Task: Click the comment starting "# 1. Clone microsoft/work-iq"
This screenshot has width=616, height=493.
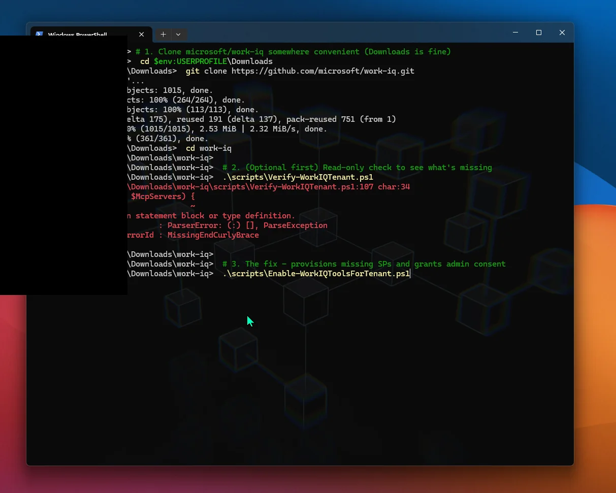Action: pos(294,52)
